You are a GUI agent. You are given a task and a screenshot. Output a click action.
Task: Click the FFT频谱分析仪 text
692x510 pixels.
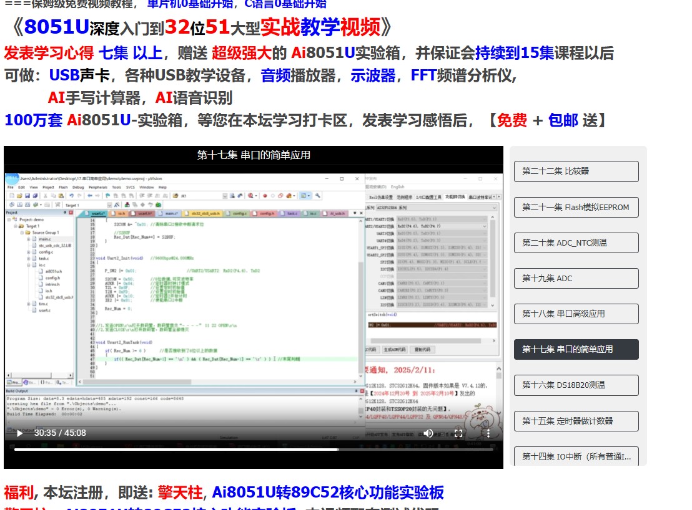click(x=462, y=75)
